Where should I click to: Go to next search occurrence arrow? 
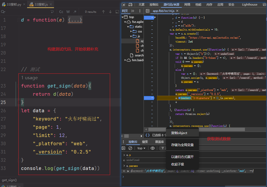pos(110,12)
